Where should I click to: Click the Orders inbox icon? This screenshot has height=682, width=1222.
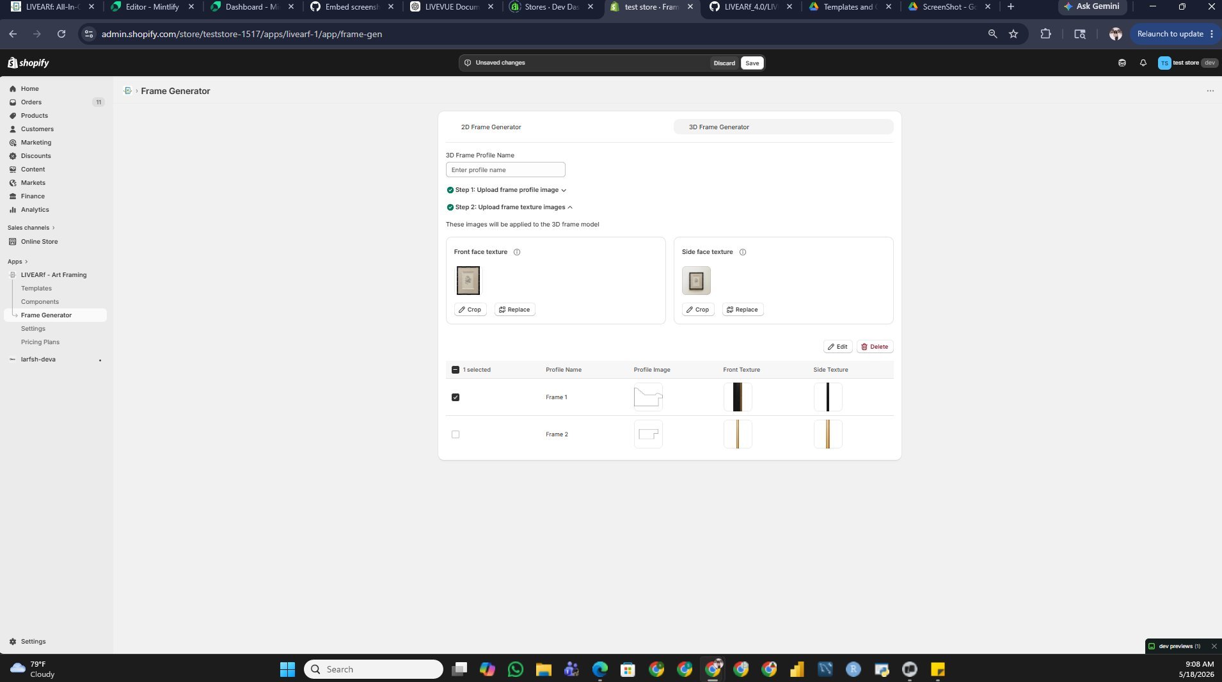[13, 102]
